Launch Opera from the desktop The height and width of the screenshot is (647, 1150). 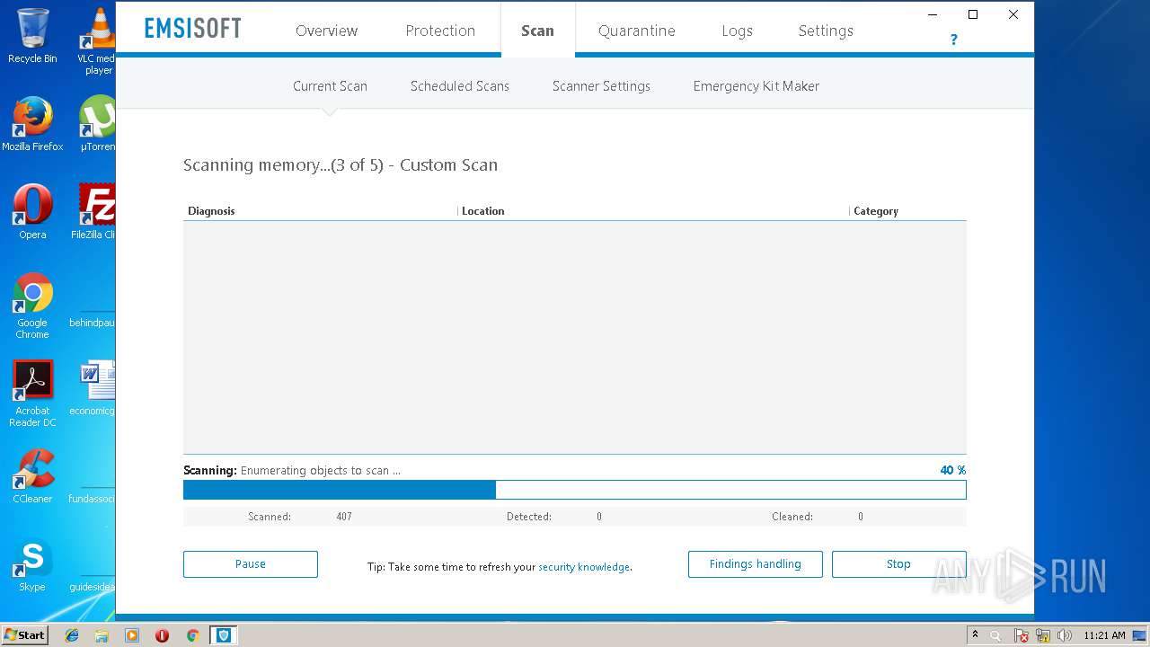point(32,212)
